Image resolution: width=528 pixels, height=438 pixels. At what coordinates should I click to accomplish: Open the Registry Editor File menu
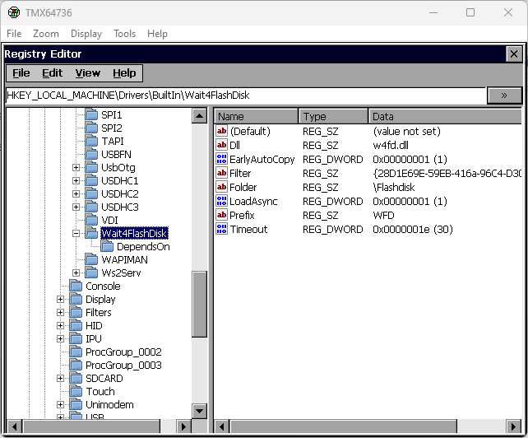21,73
